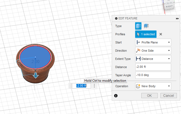Click the Taper Angle input field
Viewport: 181px width, 114px height.
point(153,75)
